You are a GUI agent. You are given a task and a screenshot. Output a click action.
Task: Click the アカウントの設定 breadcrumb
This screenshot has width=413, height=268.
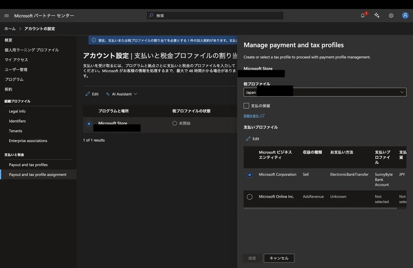[40, 29]
